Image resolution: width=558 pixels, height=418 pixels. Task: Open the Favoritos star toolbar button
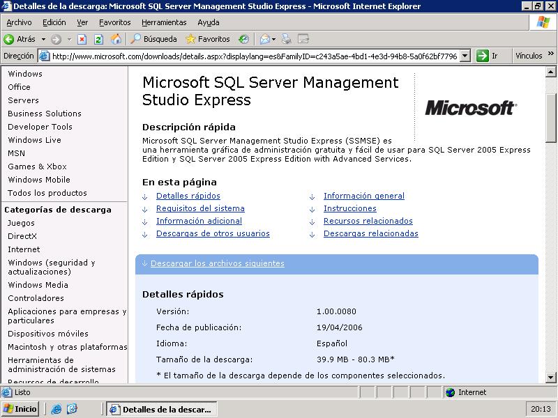coord(208,39)
